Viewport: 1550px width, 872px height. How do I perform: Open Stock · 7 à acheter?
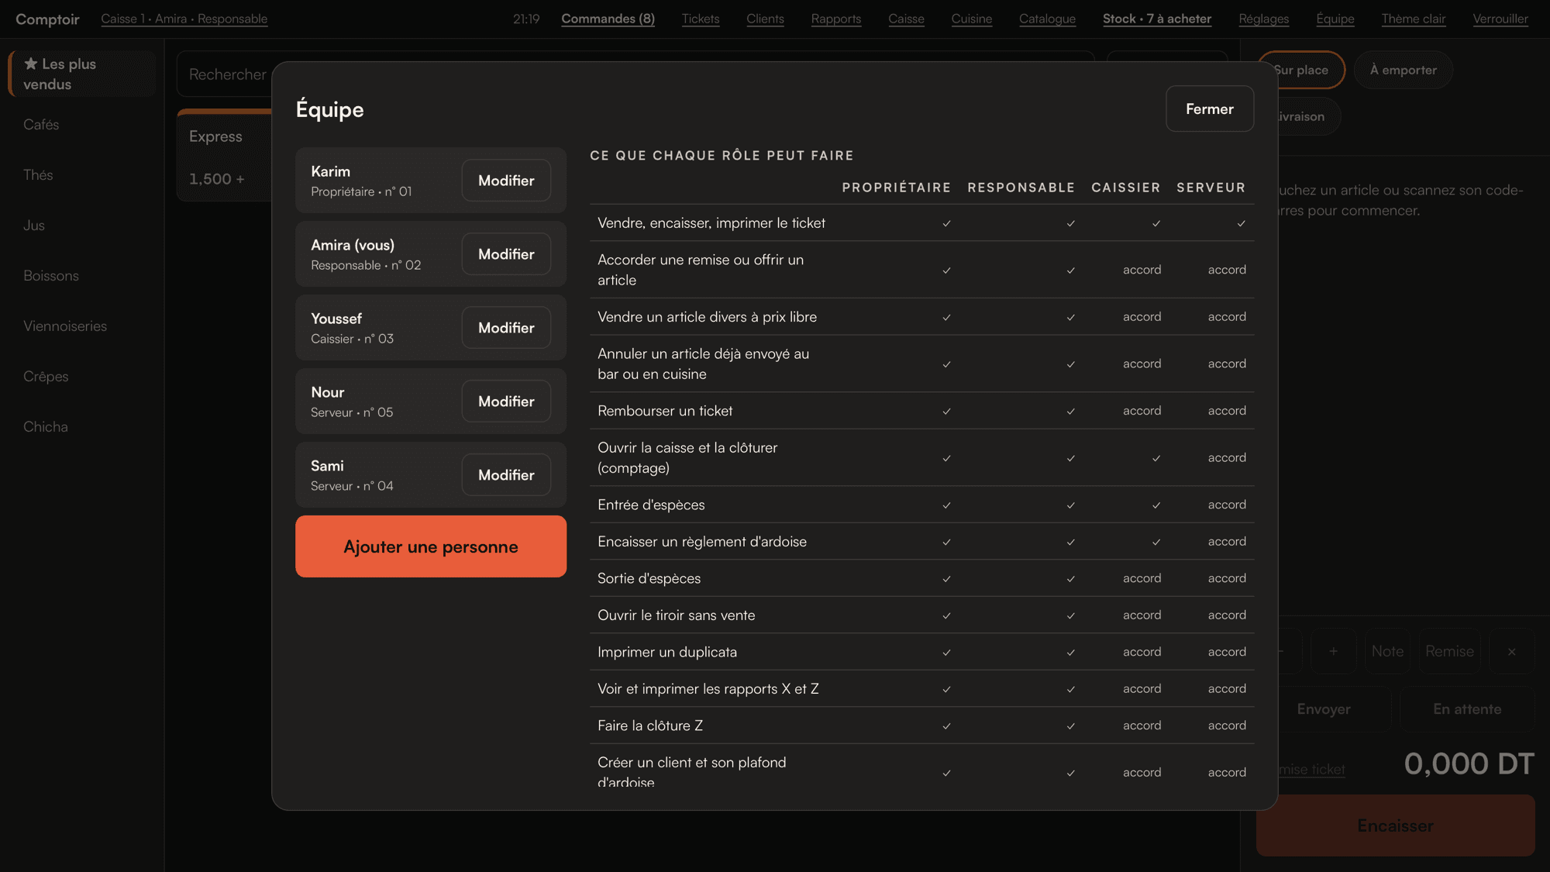(x=1156, y=19)
